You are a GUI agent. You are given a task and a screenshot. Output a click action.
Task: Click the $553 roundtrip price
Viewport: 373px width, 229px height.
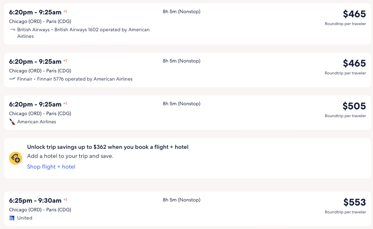pyautogui.click(x=354, y=202)
